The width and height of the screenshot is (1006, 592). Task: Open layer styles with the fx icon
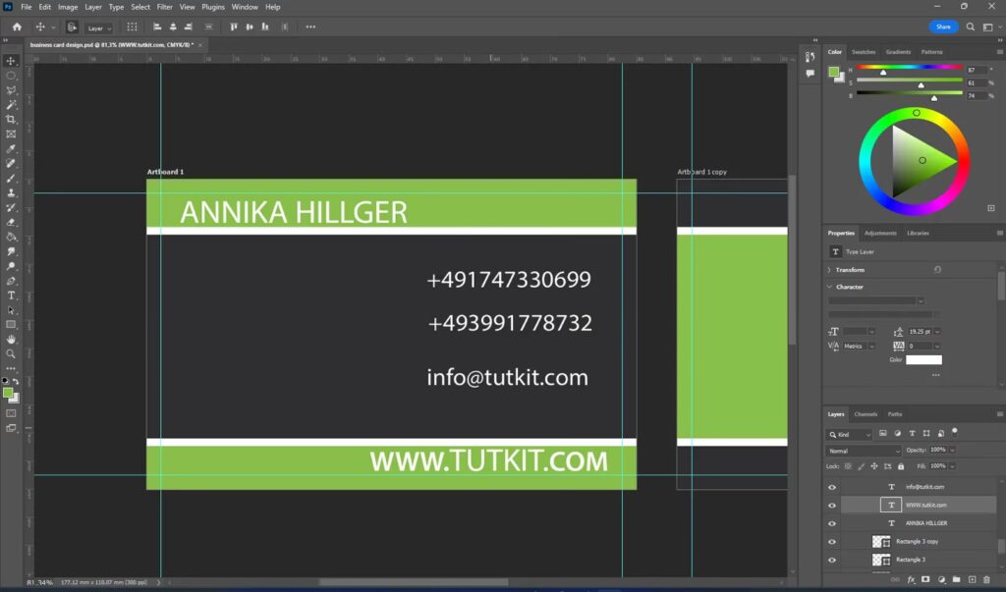(x=911, y=579)
